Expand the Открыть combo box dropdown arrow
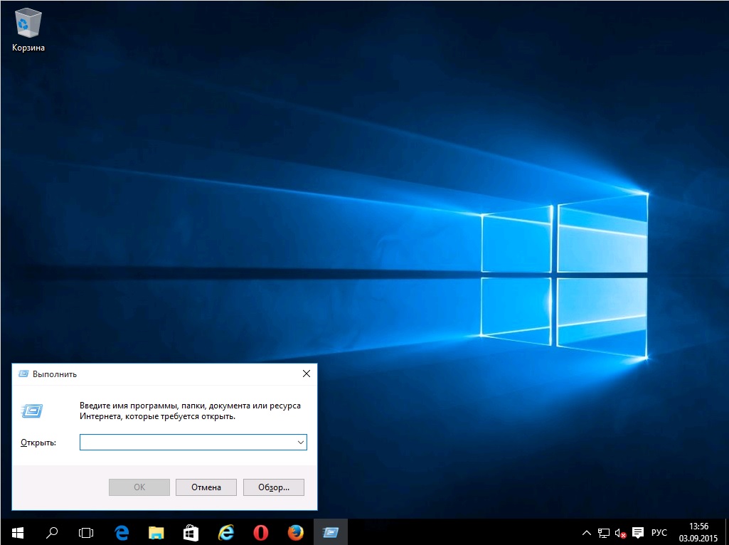 coord(301,443)
